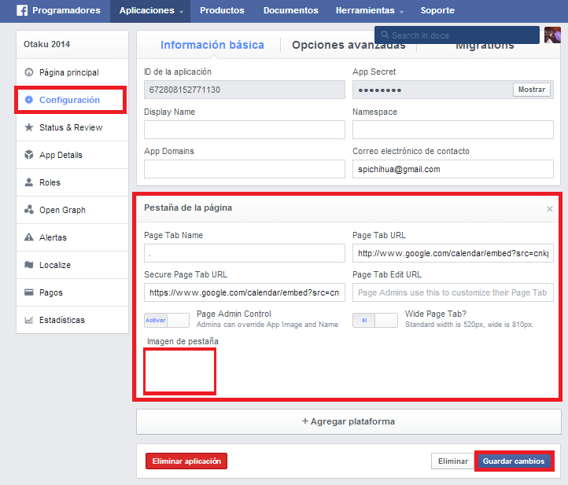
Task: Click the Status & Review star icon
Action: coord(29,127)
